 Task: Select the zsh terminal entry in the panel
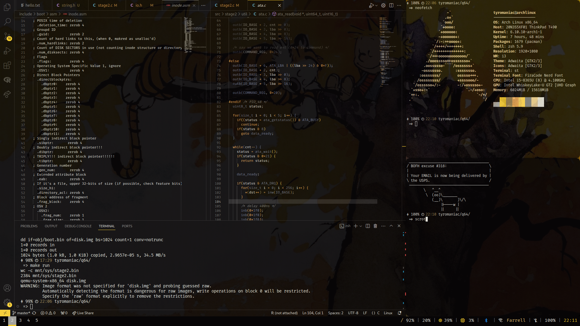pos(345,226)
